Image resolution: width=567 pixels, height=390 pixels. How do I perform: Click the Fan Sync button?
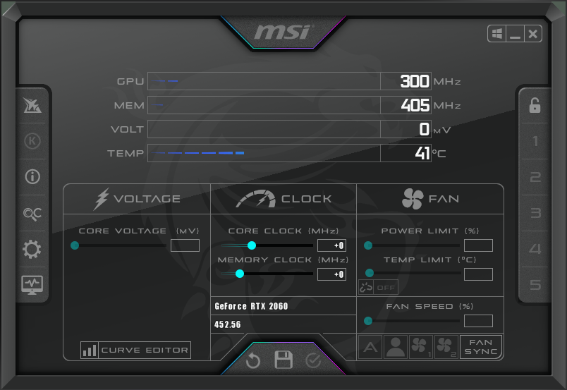(x=481, y=346)
